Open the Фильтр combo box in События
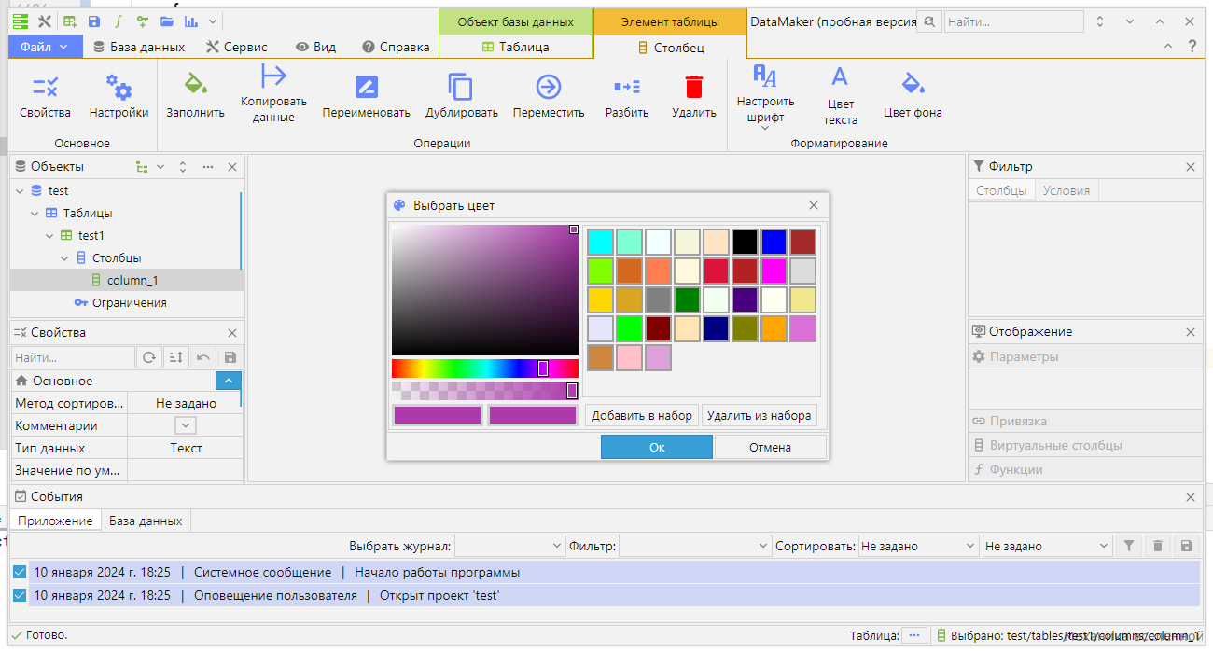 [x=695, y=546]
